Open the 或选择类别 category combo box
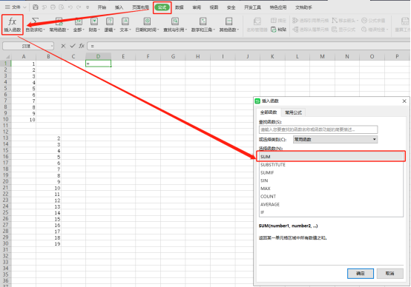The image size is (411, 287). [x=335, y=139]
